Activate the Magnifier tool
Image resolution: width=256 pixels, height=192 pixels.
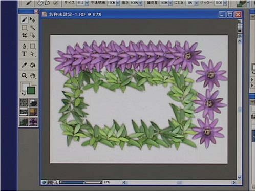(24, 75)
